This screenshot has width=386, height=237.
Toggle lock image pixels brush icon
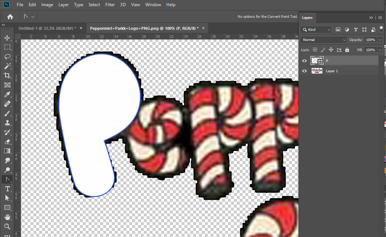point(323,50)
